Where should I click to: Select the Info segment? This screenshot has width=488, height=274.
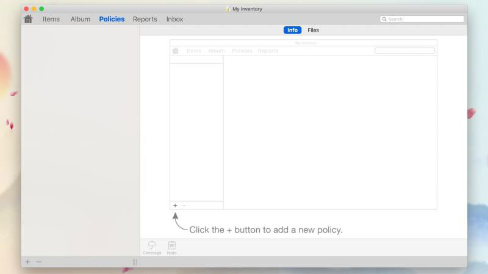pos(292,30)
